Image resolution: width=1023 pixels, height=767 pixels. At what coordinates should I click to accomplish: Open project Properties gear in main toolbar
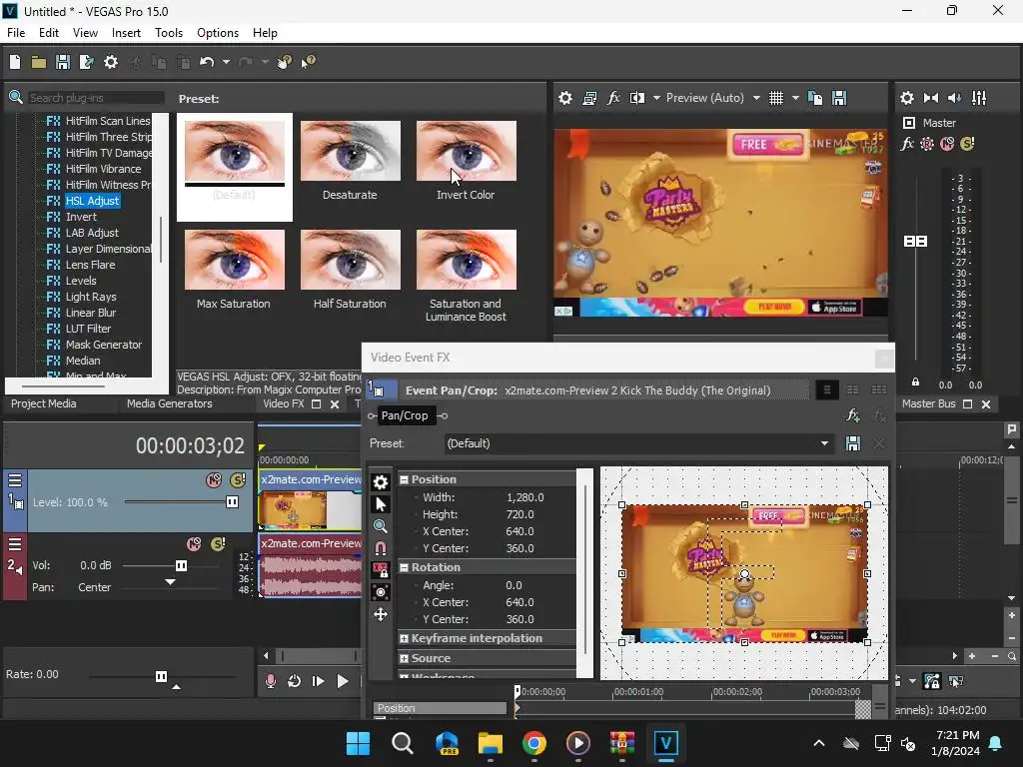[x=111, y=62]
